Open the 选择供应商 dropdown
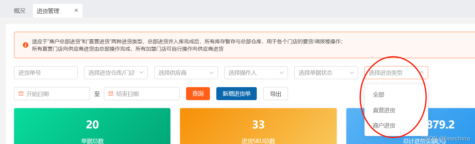Viewport: 475px width, 144px height. pos(186,72)
